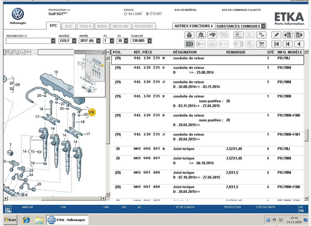Select row 04L 130 235 N
311x226 pixels.
click(208, 60)
